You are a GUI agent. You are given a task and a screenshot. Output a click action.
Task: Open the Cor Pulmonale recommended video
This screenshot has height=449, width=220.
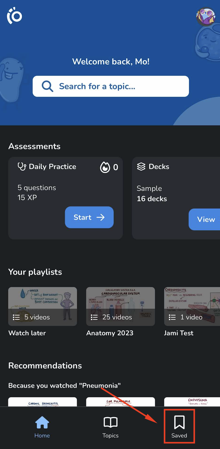[x=120, y=402]
